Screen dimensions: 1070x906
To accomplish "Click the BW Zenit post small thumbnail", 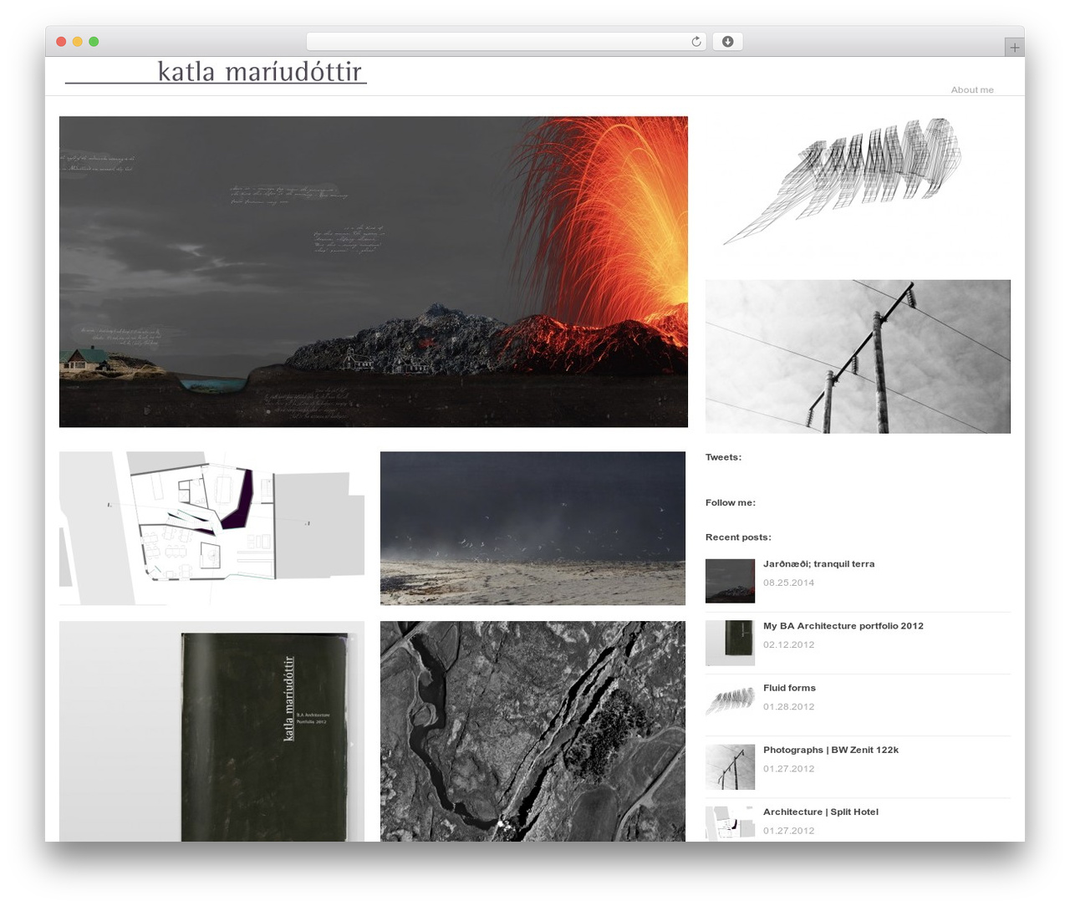I will pos(730,766).
